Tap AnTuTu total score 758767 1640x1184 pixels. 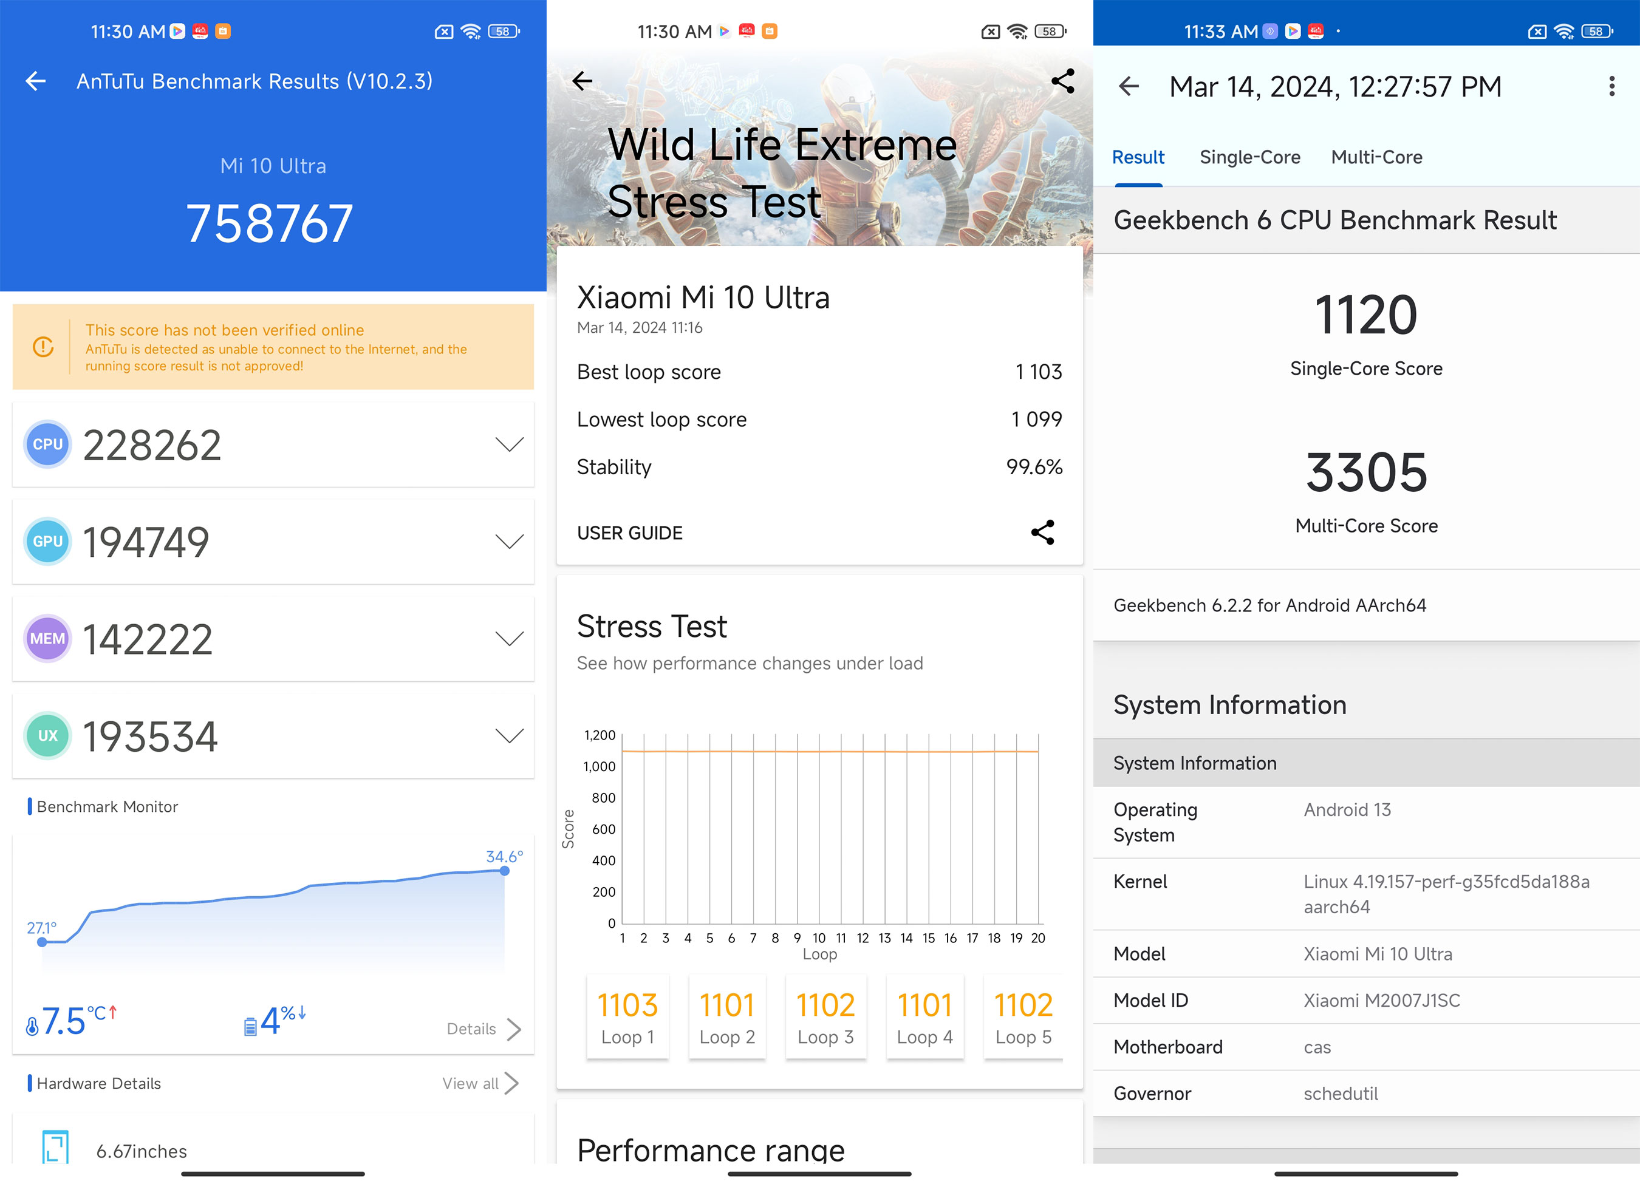click(x=269, y=223)
